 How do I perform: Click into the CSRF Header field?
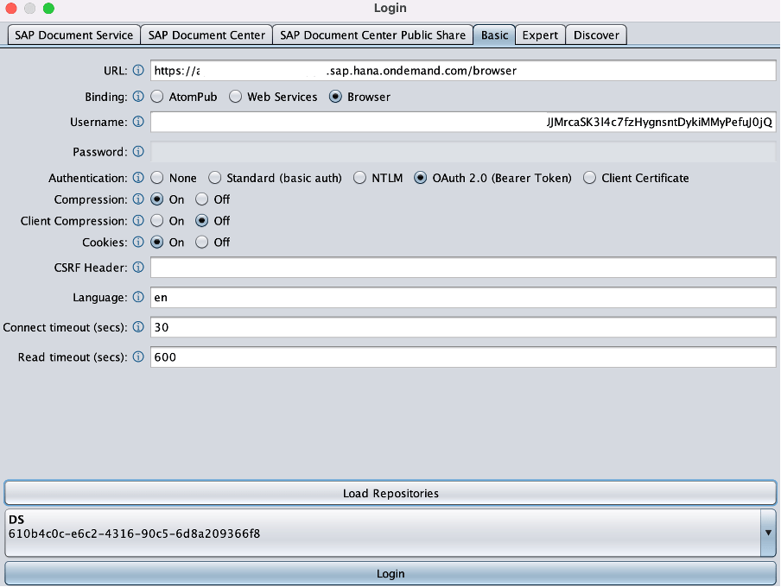pyautogui.click(x=463, y=268)
